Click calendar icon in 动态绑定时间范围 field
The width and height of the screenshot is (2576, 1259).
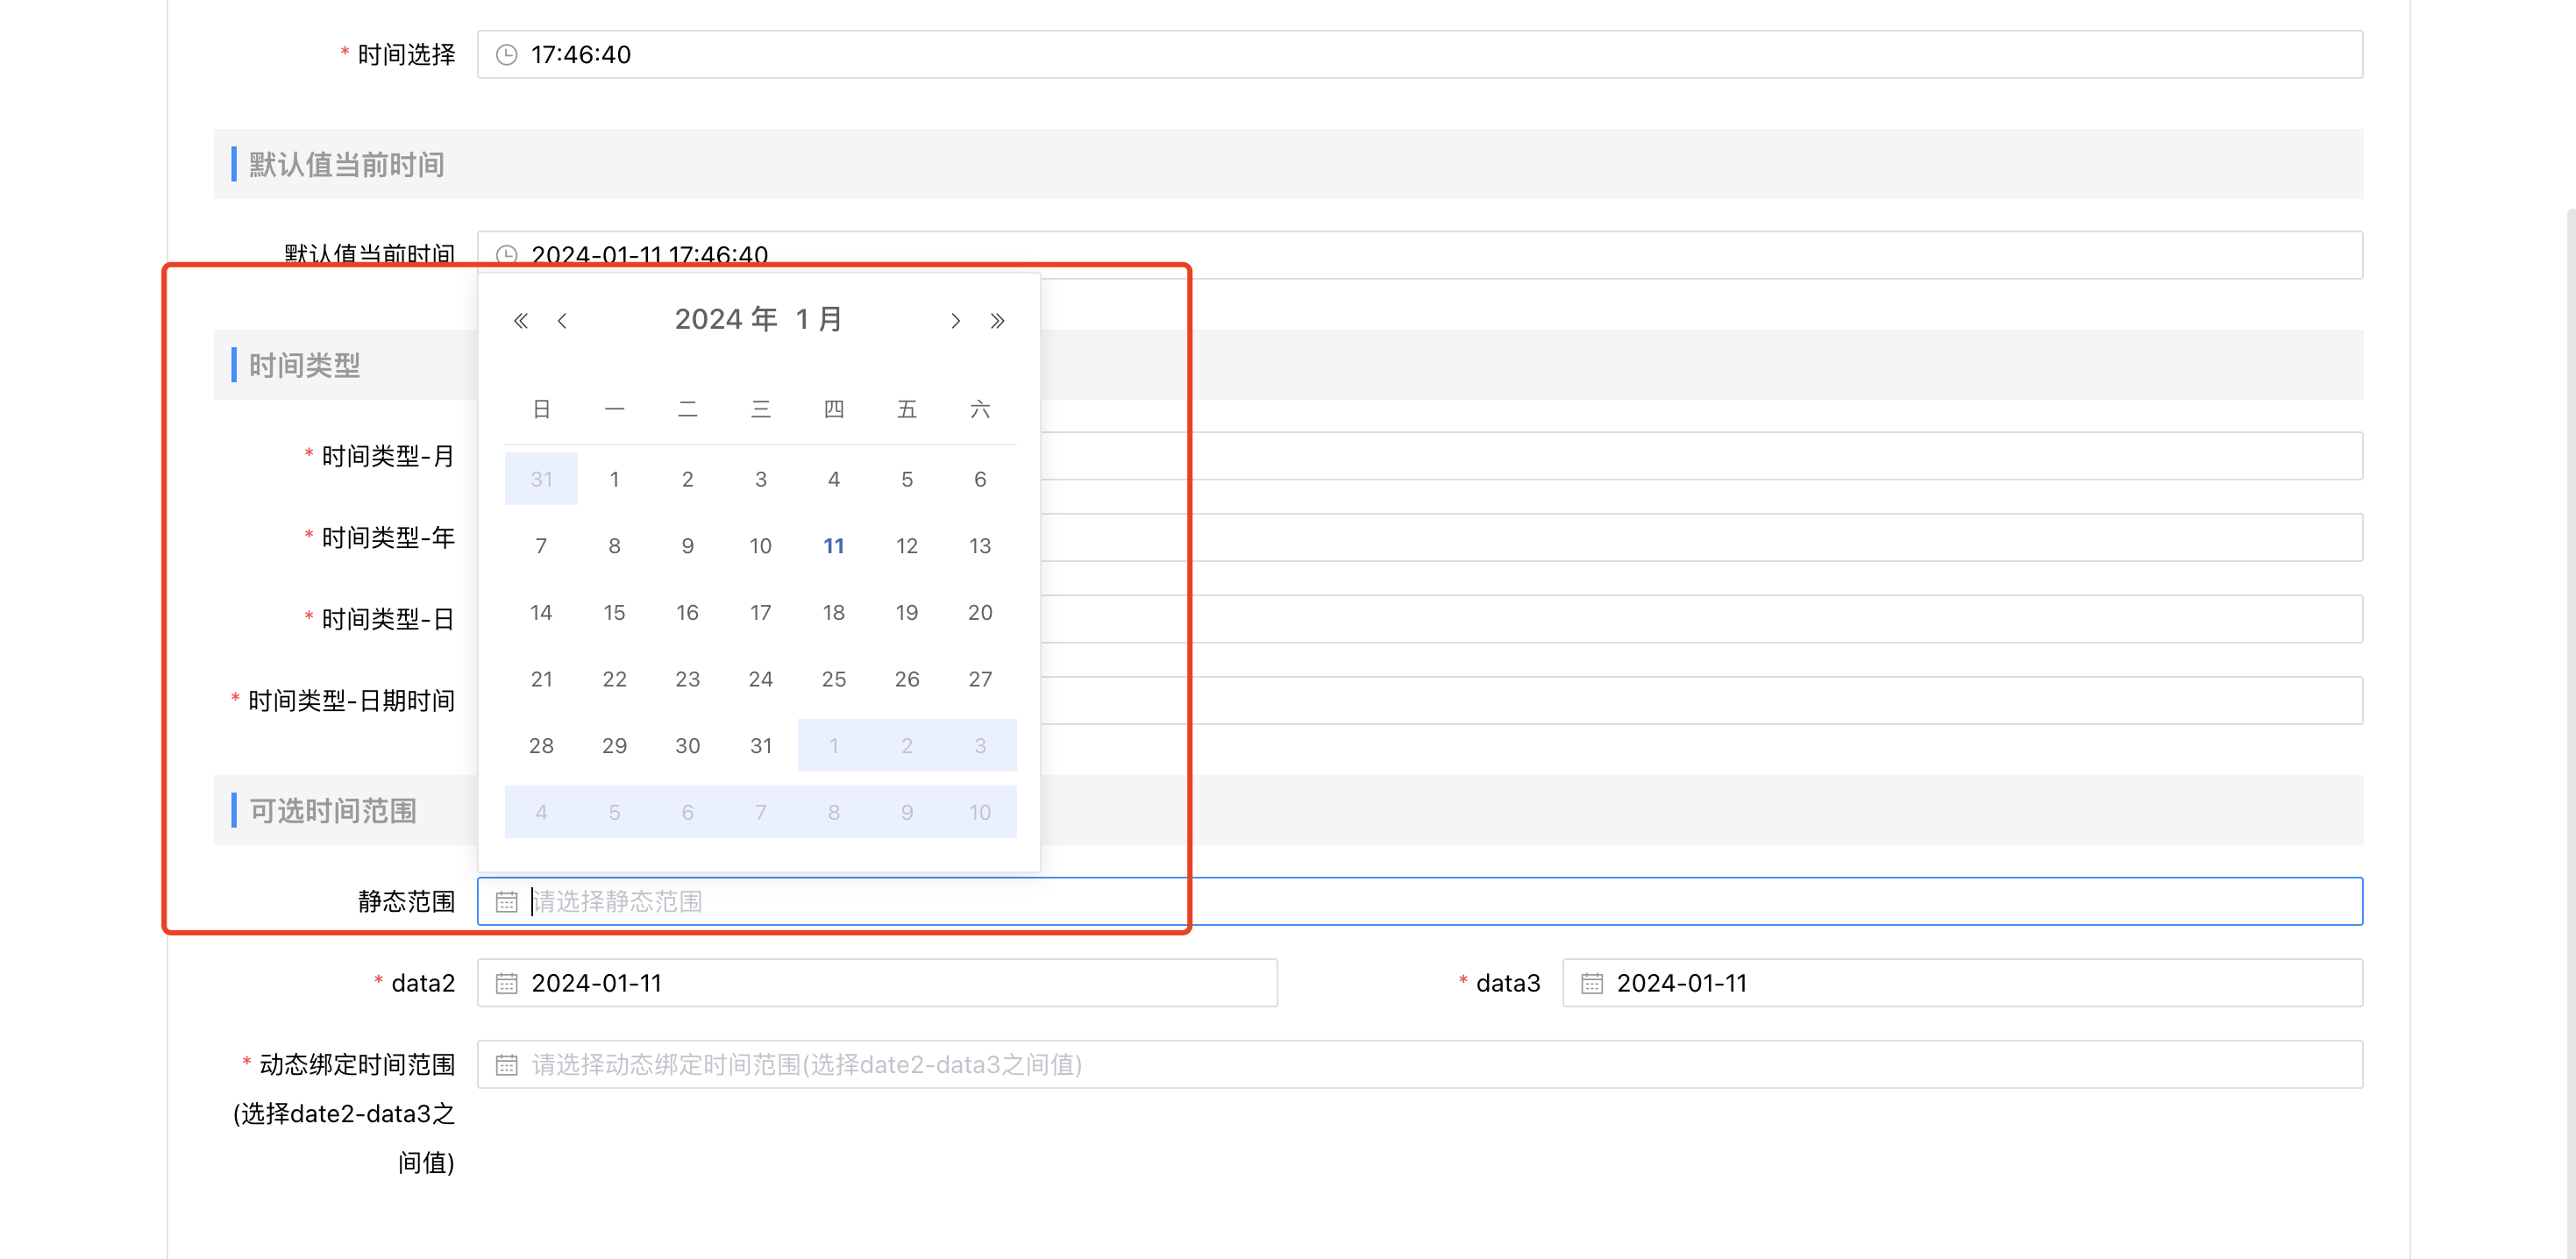point(507,1065)
